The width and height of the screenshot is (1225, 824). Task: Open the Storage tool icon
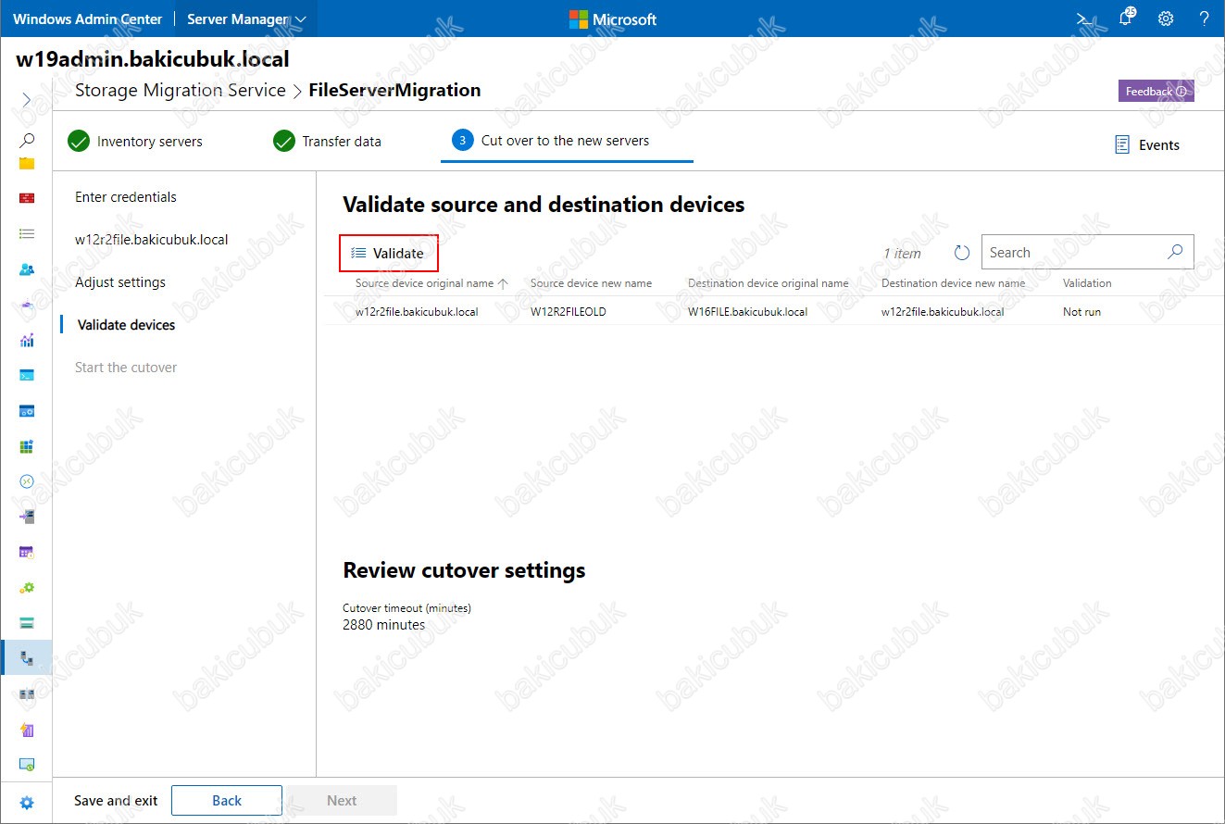coord(27,622)
